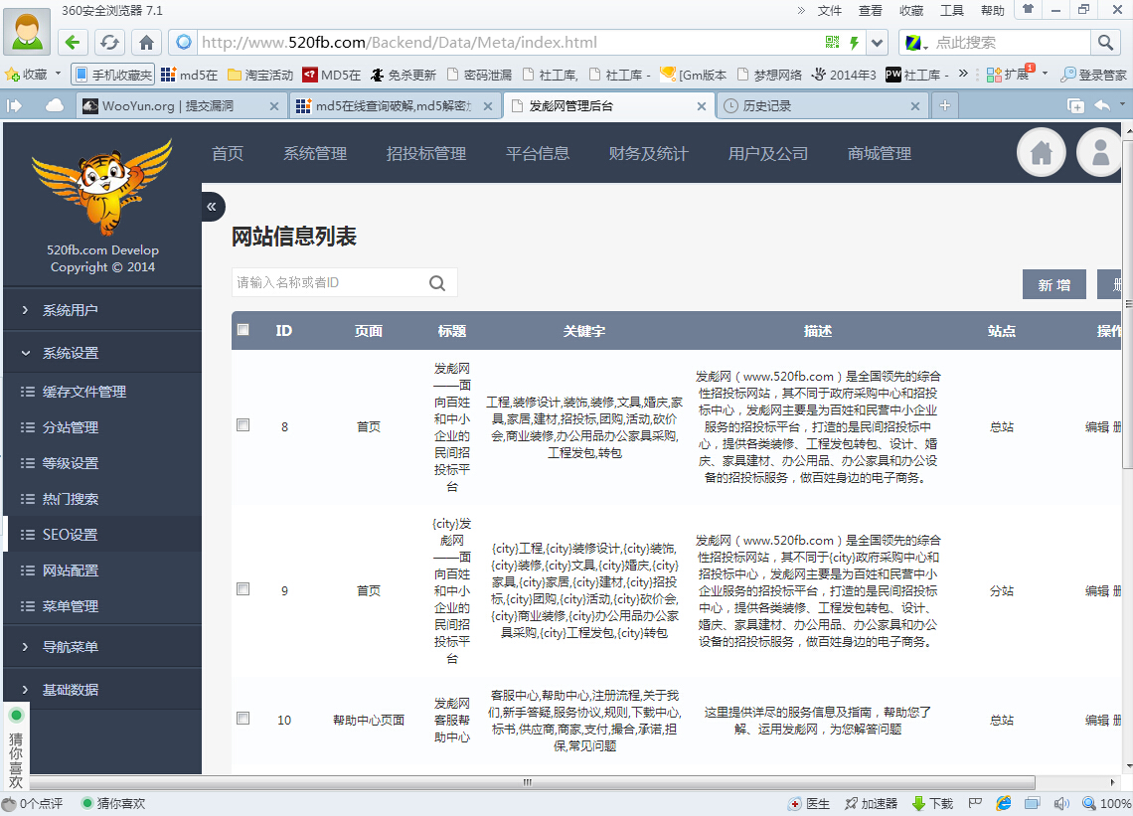Reload the page with the refresh icon
Image resolution: width=1133 pixels, height=816 pixels.
click(110, 43)
